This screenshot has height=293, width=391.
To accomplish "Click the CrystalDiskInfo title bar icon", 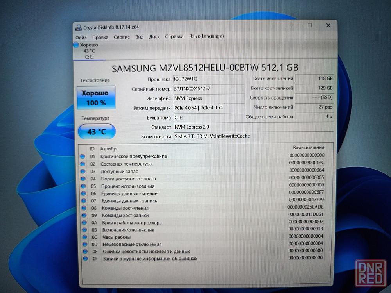I will (x=78, y=27).
